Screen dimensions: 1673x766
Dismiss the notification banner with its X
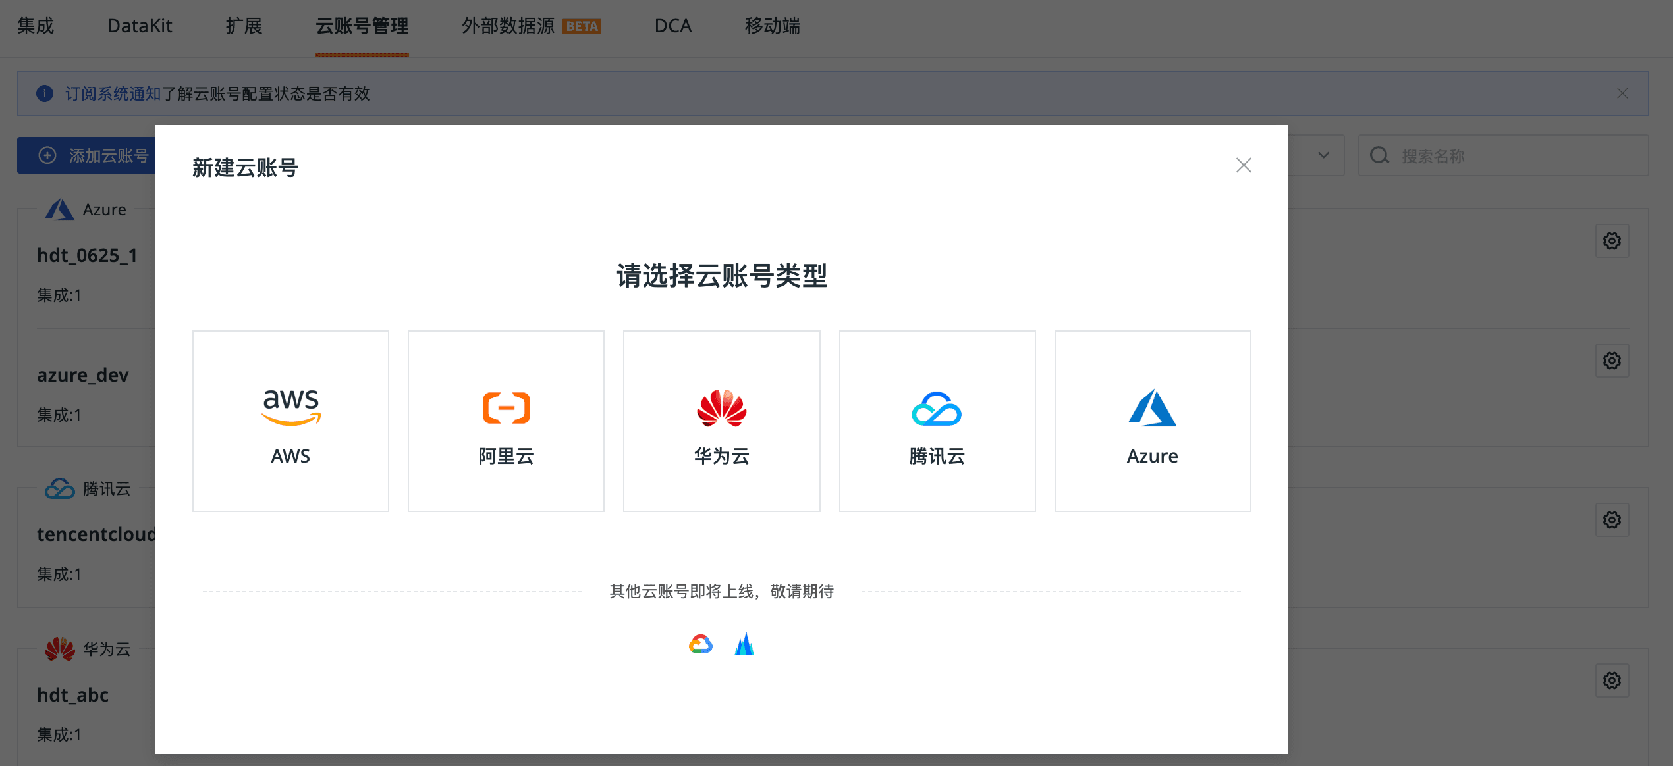(x=1622, y=93)
